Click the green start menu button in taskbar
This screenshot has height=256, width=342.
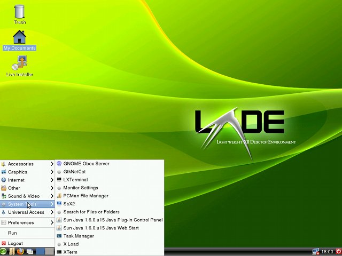[3, 252]
